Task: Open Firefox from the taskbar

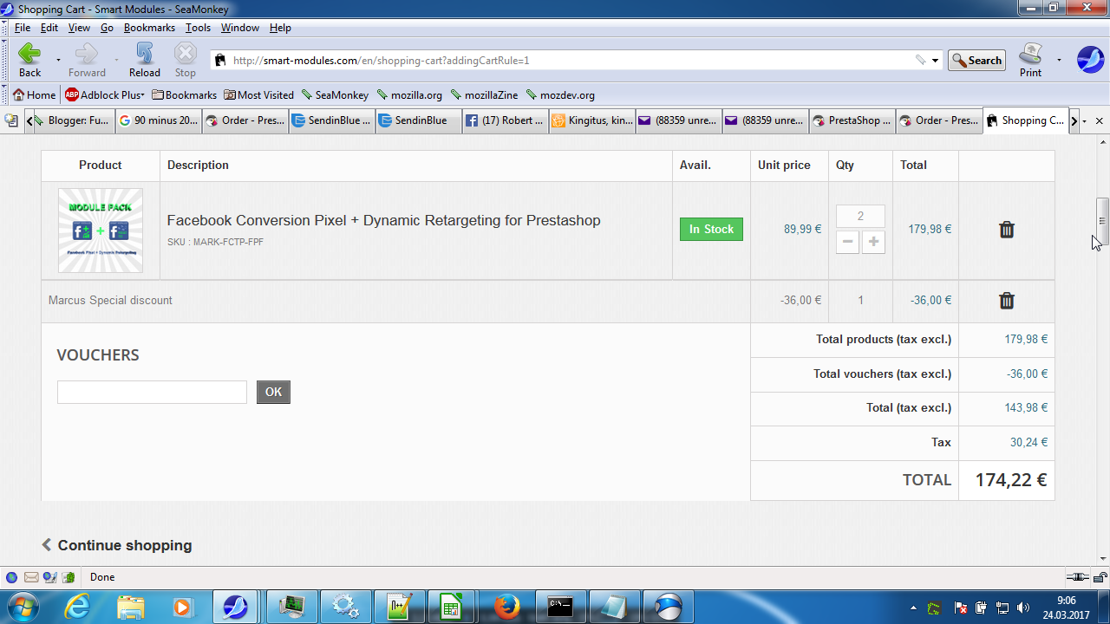Action: click(506, 607)
